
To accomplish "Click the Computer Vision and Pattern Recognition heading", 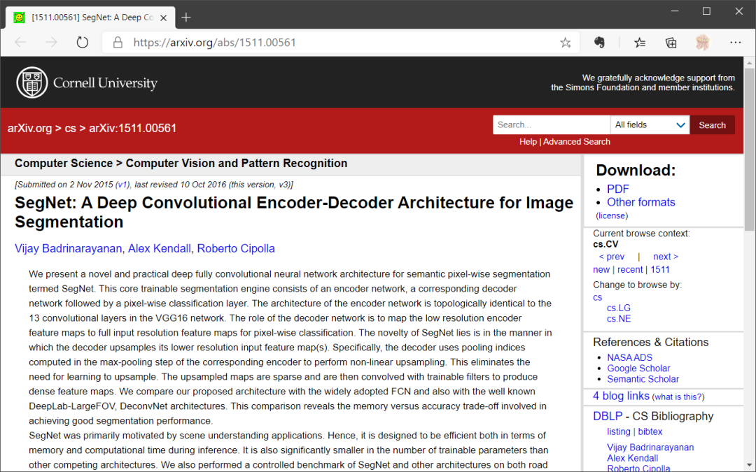I will click(237, 163).
